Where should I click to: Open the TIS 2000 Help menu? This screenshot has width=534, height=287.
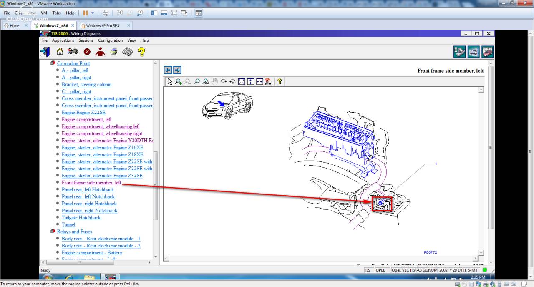pos(145,40)
